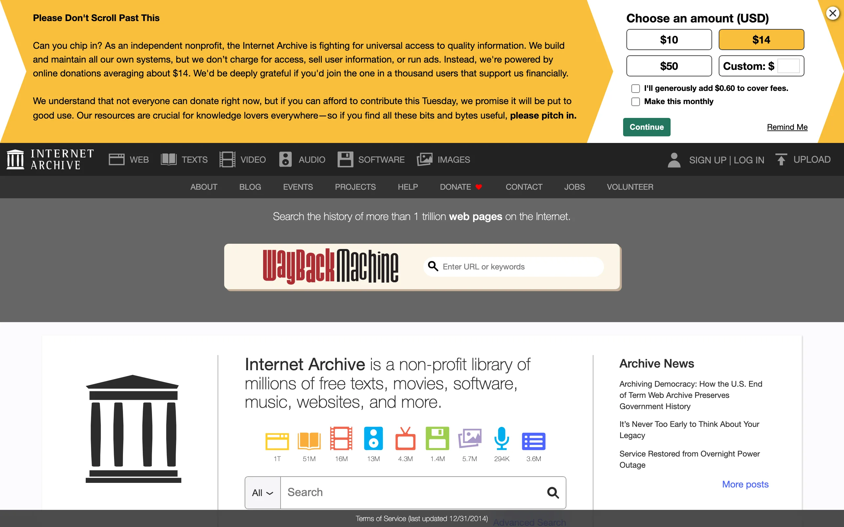This screenshot has width=844, height=527.
Task: Expand the All search scope dropdown
Action: tap(263, 492)
